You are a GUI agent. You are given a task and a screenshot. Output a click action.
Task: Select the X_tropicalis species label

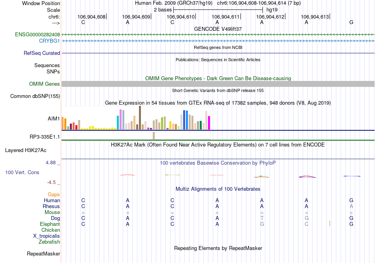click(47, 236)
